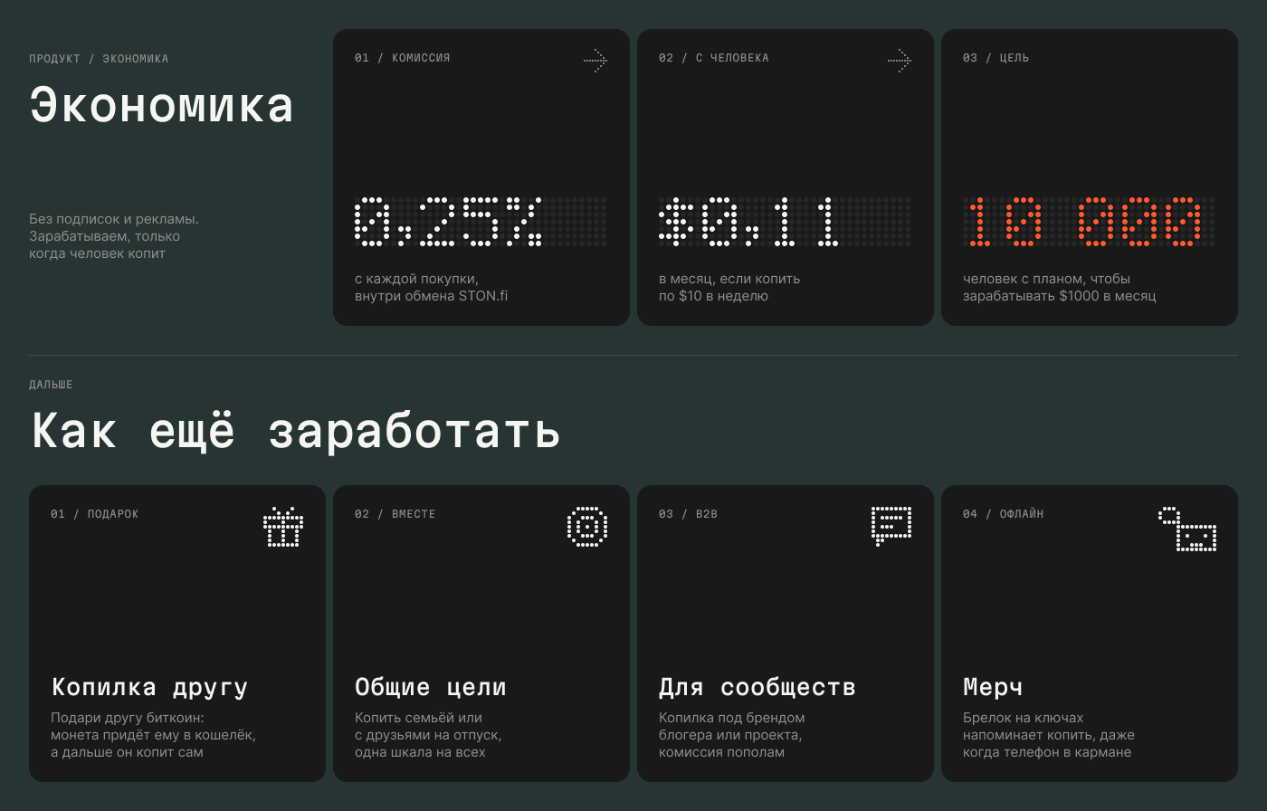Click the target icon on the Вместе card

pyautogui.click(x=587, y=527)
